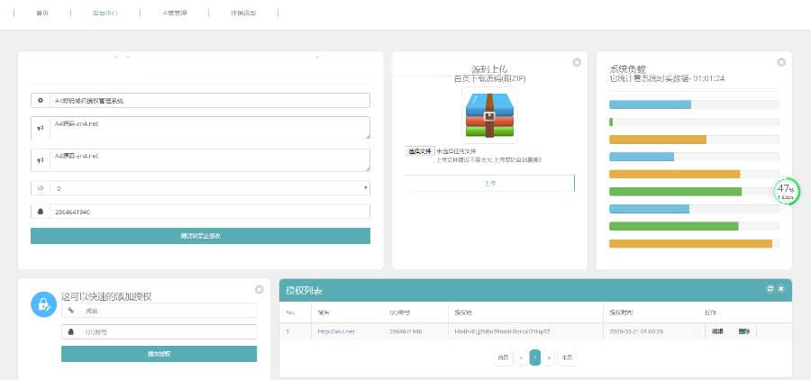This screenshot has height=380, width=811.
Task: Close the system load panel
Action: [781, 62]
